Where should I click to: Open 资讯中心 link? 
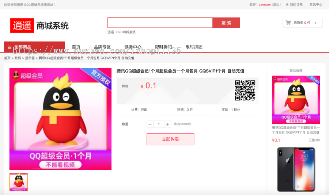pos(316,4)
